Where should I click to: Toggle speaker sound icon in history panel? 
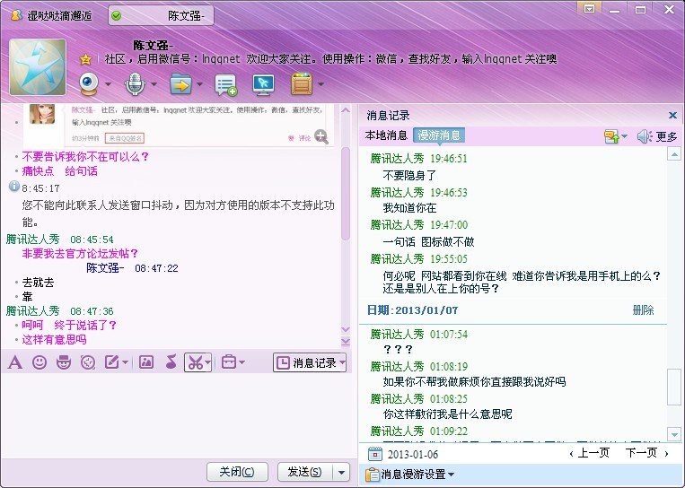[x=645, y=136]
